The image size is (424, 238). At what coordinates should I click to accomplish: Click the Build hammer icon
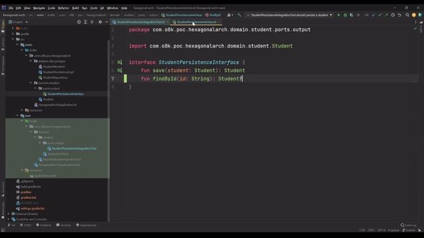[x=239, y=15]
